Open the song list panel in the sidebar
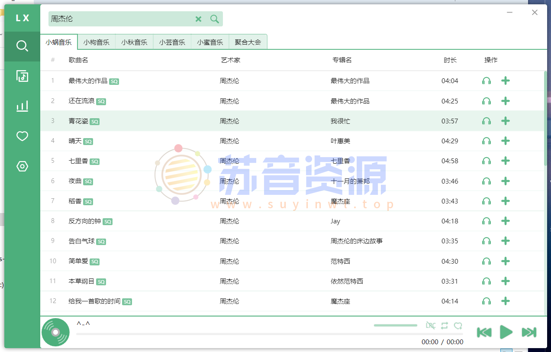 point(22,76)
